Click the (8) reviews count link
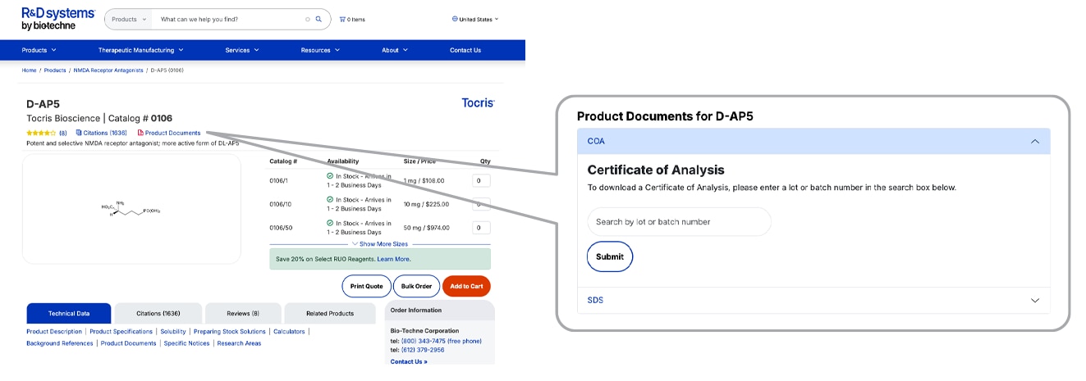 tap(63, 133)
